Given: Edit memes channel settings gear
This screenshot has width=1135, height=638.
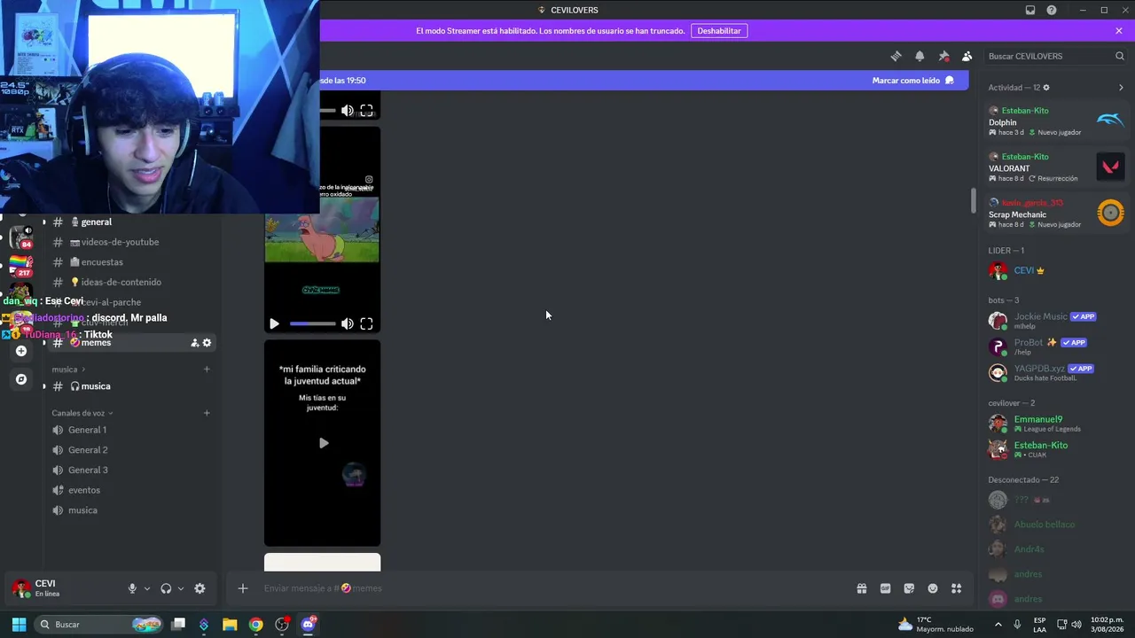Looking at the screenshot, I should pyautogui.click(x=207, y=343).
